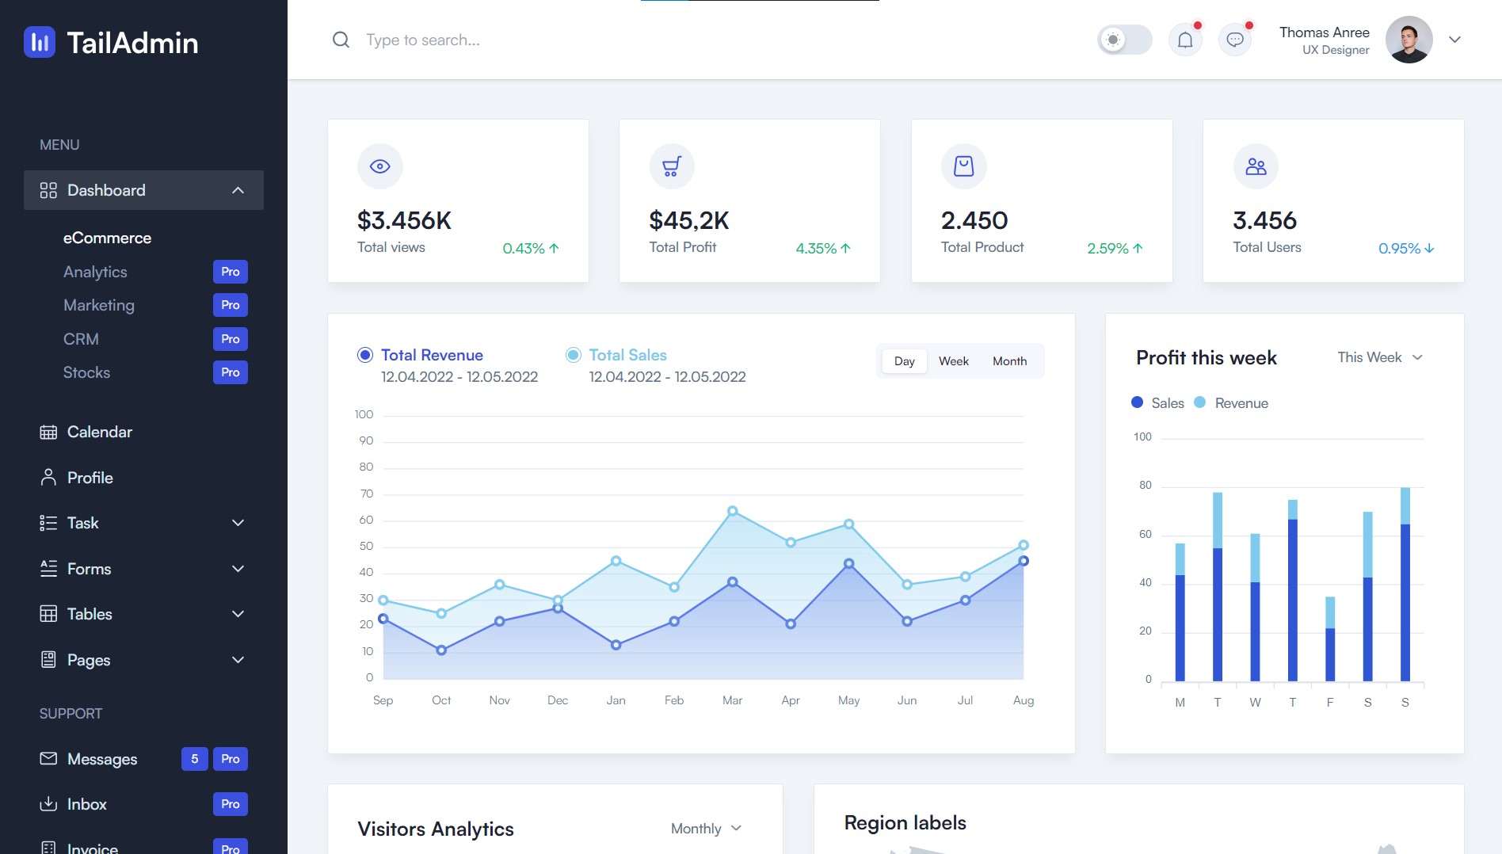Go to the Profile page

click(90, 478)
